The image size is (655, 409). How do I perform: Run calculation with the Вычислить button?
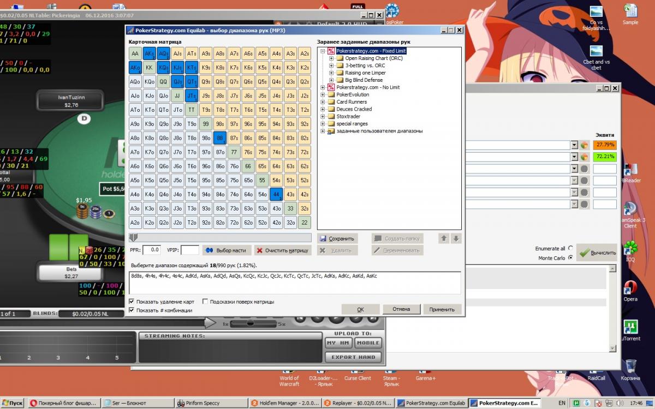(x=597, y=252)
